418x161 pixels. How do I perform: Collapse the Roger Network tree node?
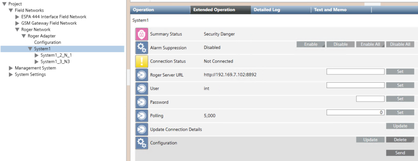(17, 30)
